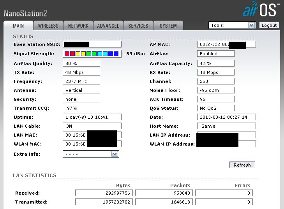Click the Antenna Vertical value
Image resolution: width=284 pixels, height=209 pixels.
coord(81,90)
